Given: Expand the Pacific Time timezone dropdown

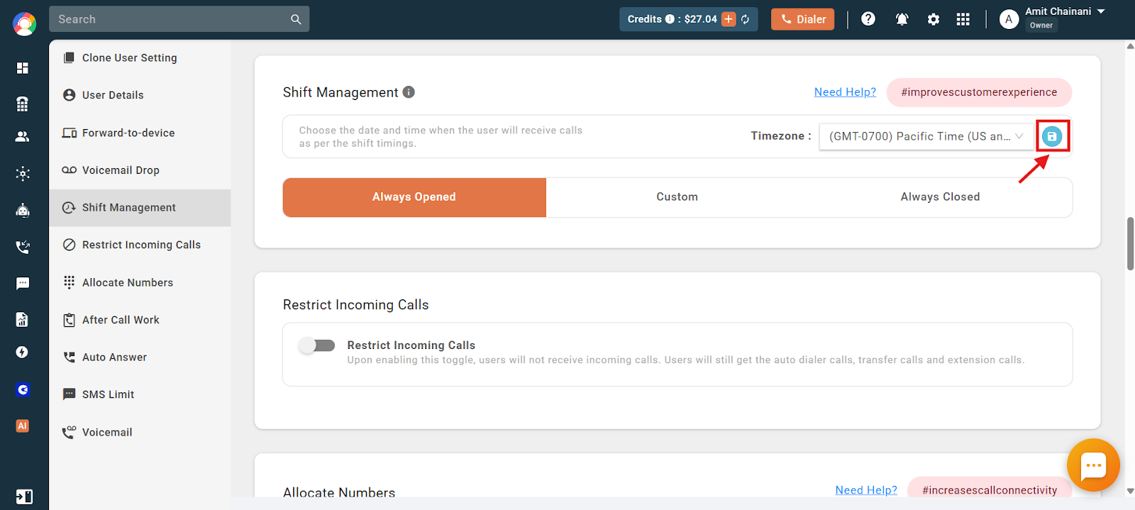Looking at the screenshot, I should (x=926, y=136).
